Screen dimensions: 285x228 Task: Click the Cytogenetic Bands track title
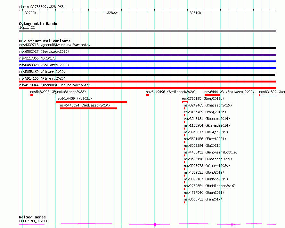point(38,24)
